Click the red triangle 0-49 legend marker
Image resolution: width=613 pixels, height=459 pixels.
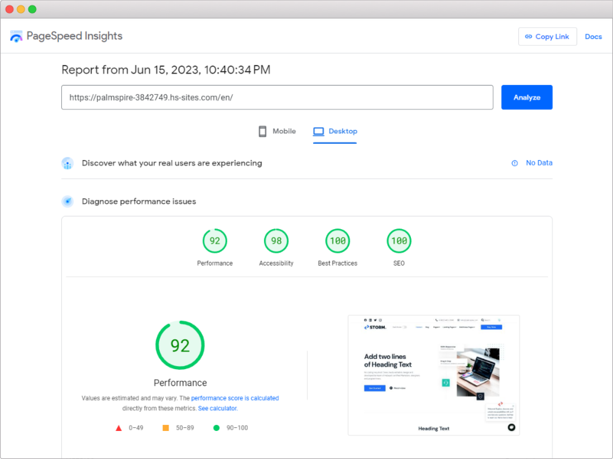[x=119, y=428]
